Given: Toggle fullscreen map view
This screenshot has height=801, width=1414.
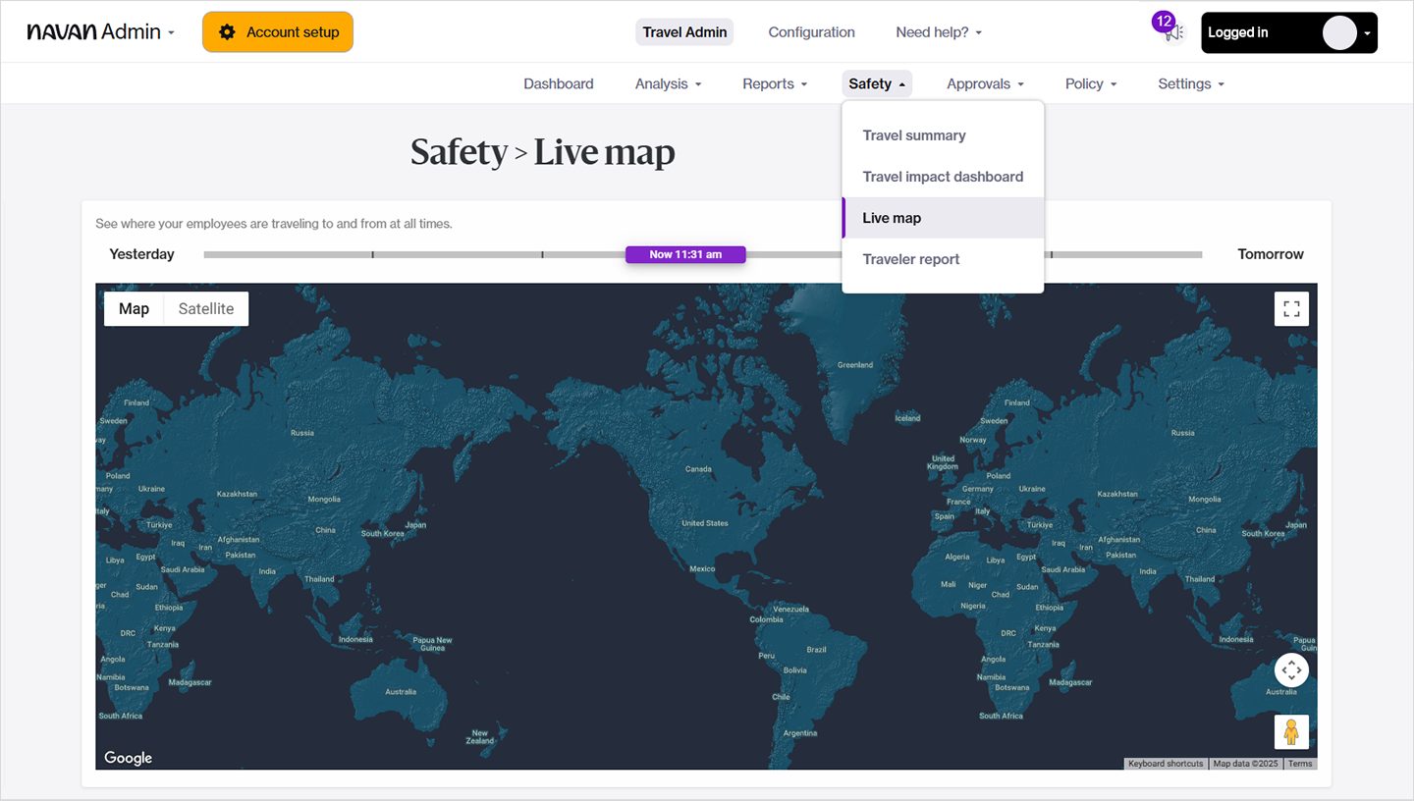Looking at the screenshot, I should point(1291,309).
